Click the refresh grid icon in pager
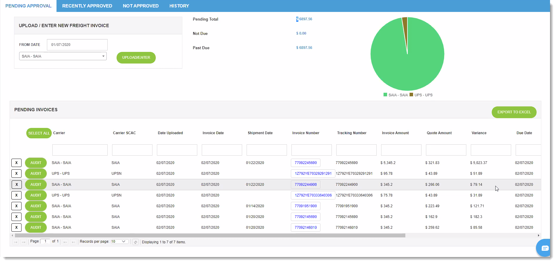The height and width of the screenshot is (263, 556). tap(135, 242)
